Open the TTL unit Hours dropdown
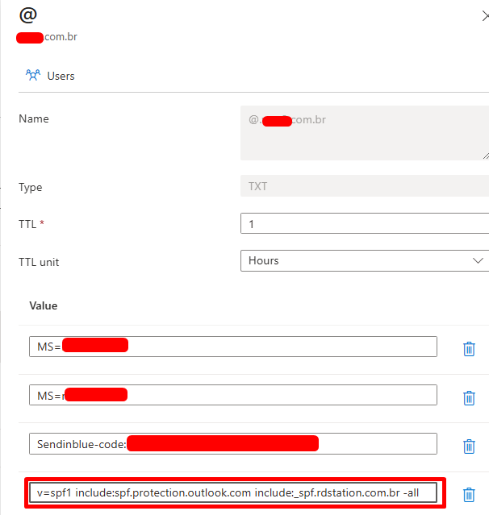This screenshot has height=515, width=489. (x=365, y=261)
